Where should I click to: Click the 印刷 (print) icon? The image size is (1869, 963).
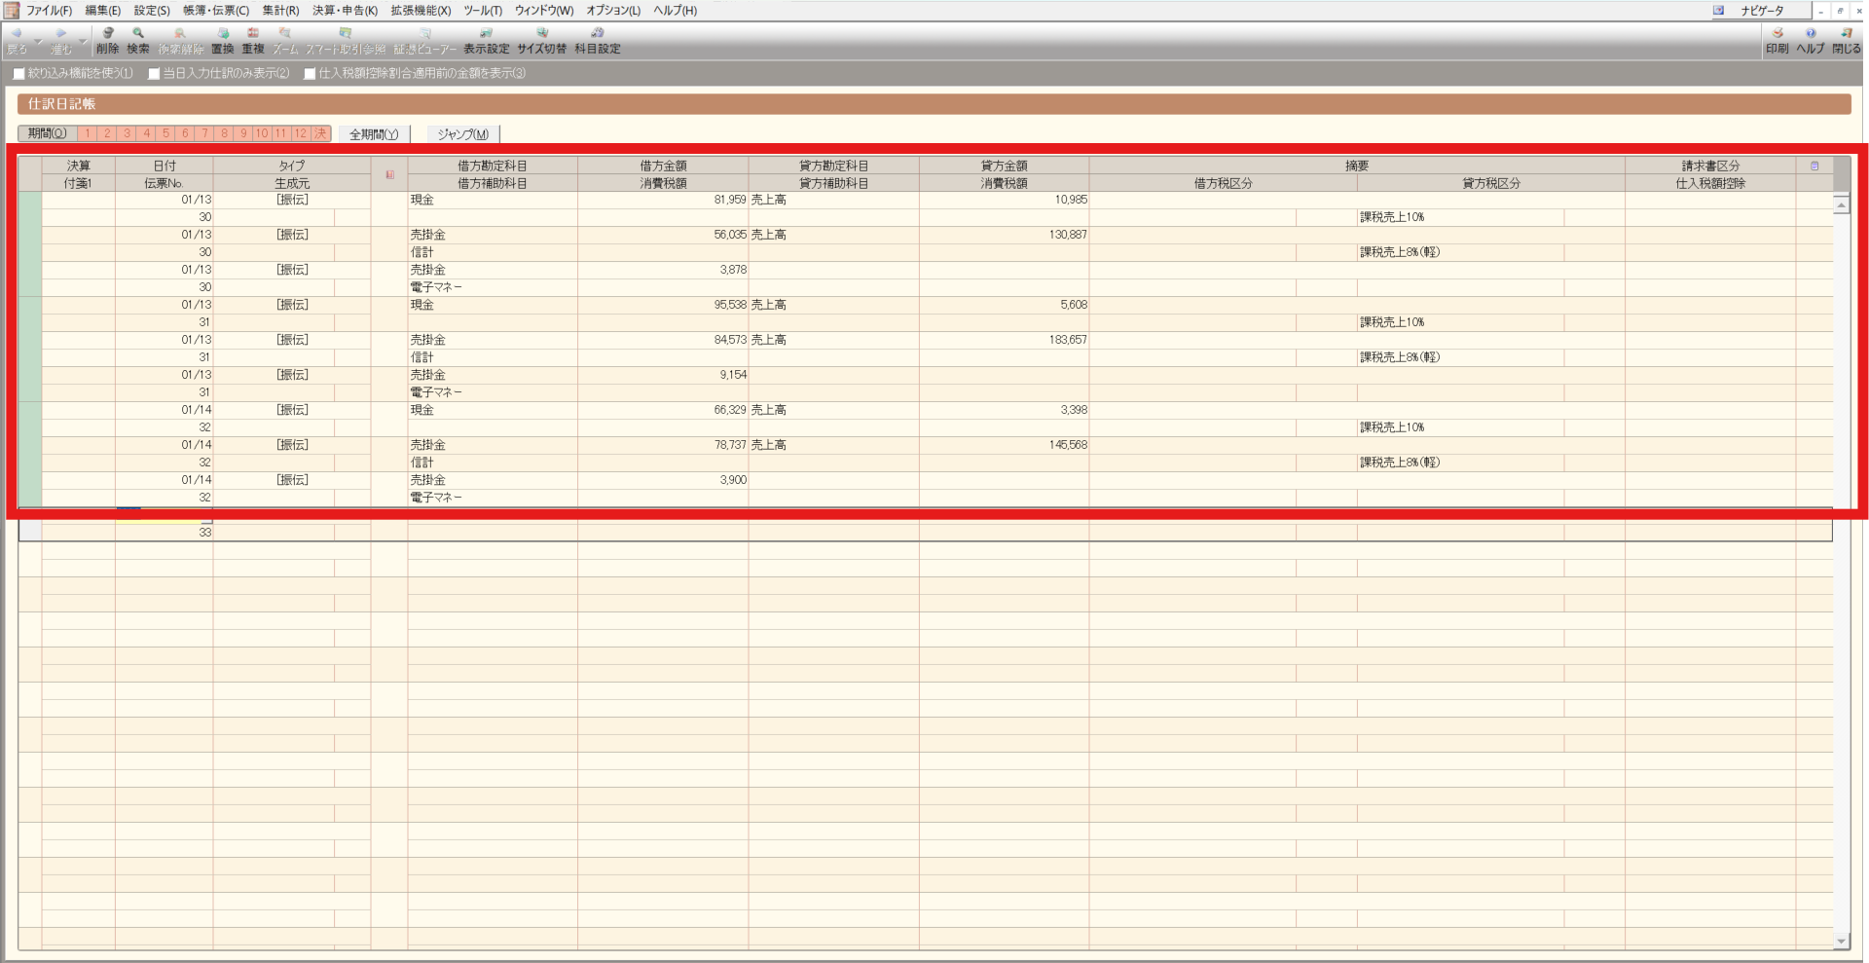[1777, 40]
